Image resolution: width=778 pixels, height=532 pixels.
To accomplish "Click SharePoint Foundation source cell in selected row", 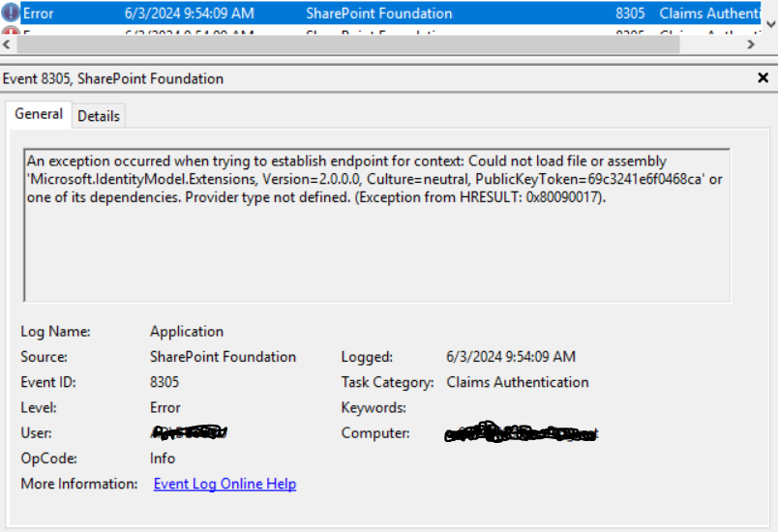I will 379,14.
